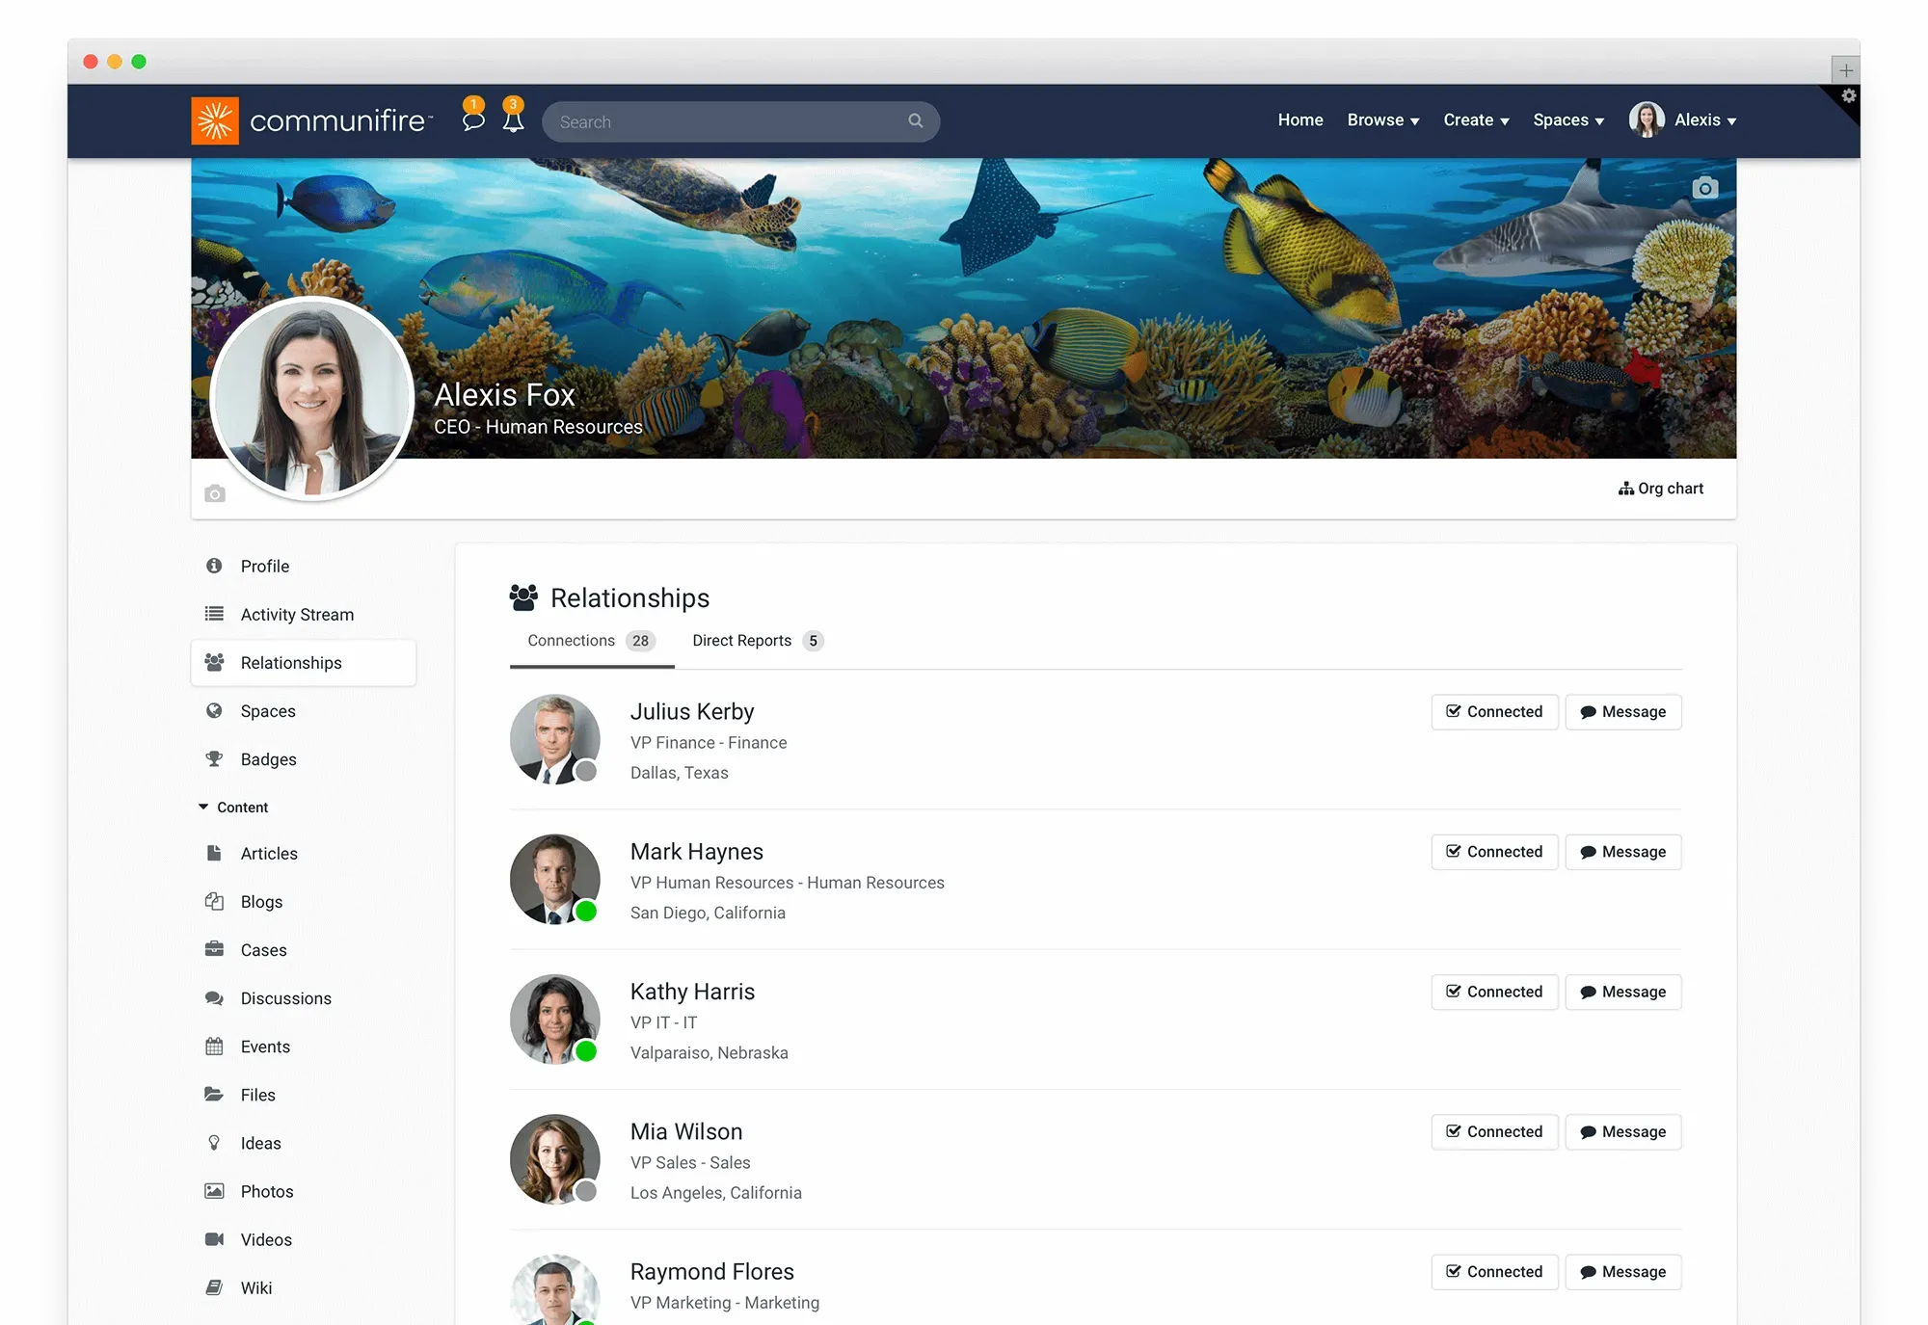This screenshot has width=1928, height=1325.
Task: Click the Events calendar icon
Action: (214, 1046)
